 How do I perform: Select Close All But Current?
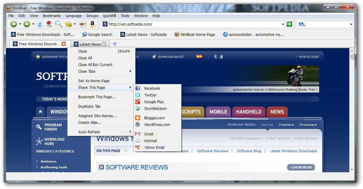click(x=101, y=65)
